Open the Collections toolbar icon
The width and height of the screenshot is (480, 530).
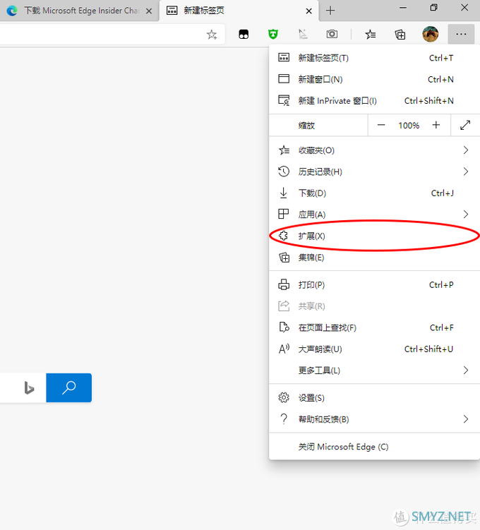pyautogui.click(x=400, y=34)
